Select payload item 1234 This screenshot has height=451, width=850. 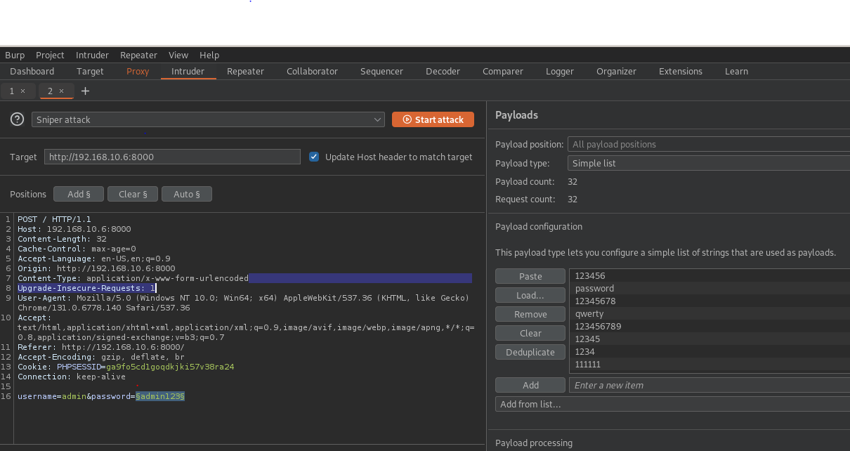pyautogui.click(x=710, y=352)
